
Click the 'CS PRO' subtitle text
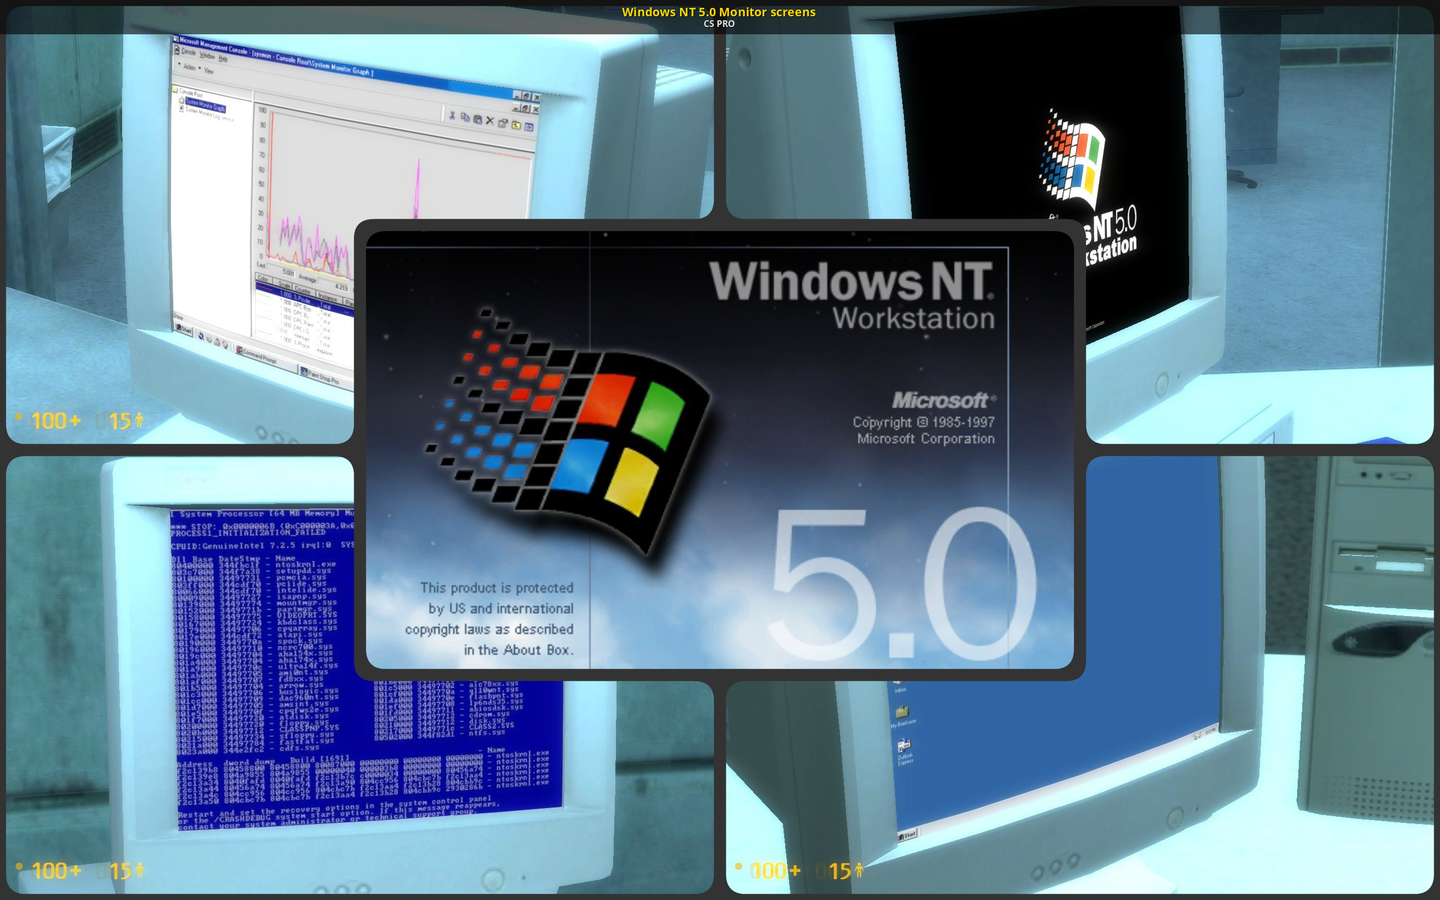click(x=719, y=24)
